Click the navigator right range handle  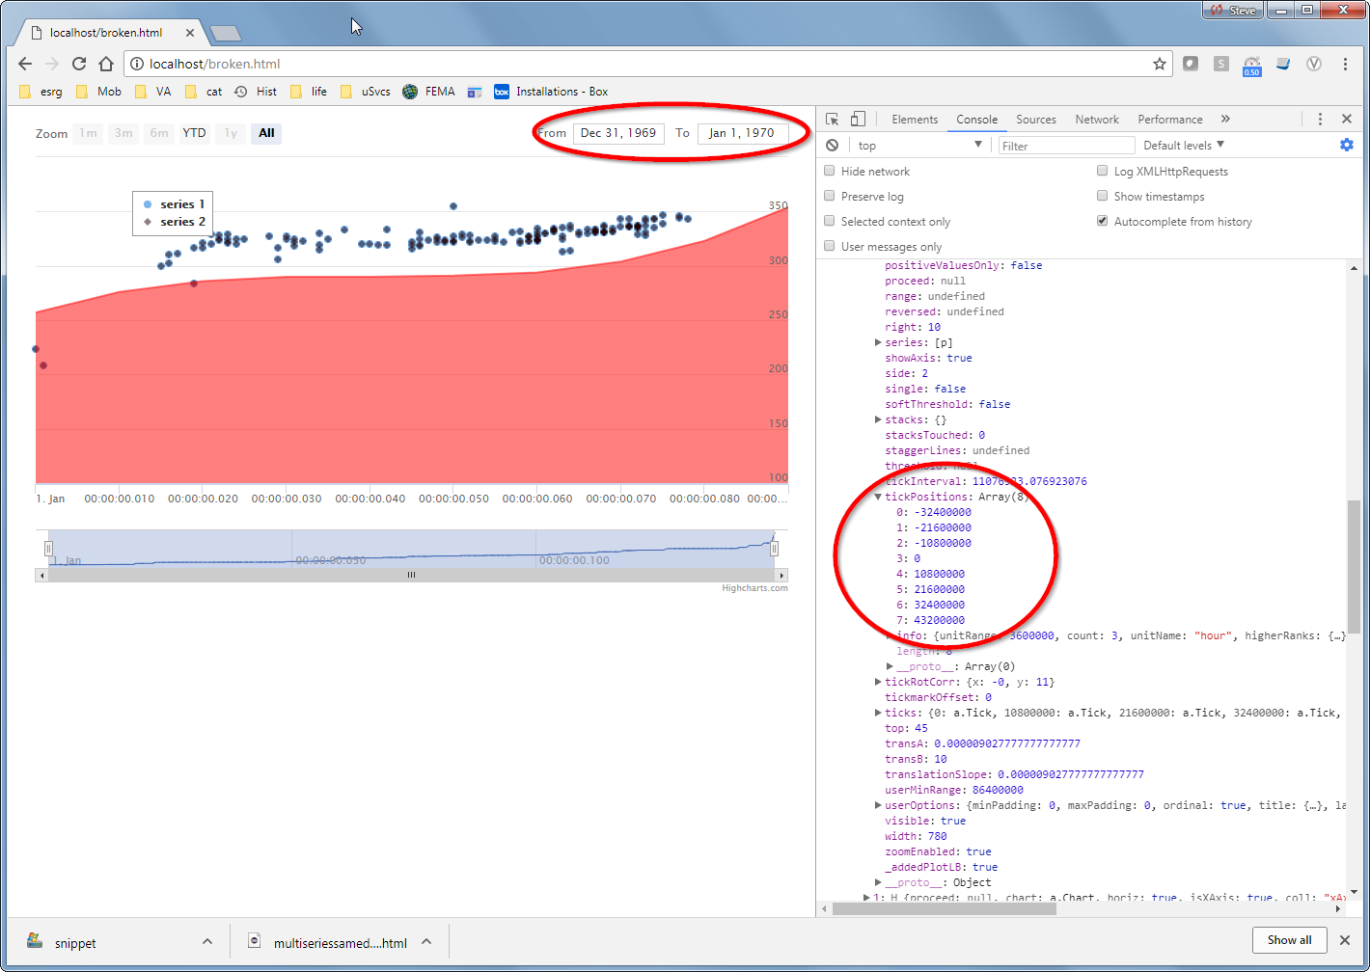coord(774,549)
